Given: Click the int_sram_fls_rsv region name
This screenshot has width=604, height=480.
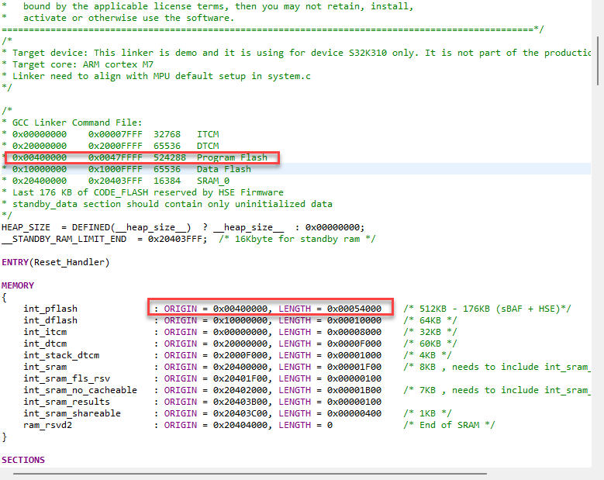Looking at the screenshot, I should pyautogui.click(x=67, y=378).
